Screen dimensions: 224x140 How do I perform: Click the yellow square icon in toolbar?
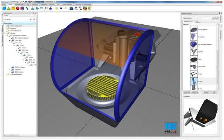tap(13, 9)
